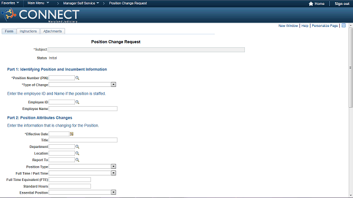Open the Favorites menu
The image size is (353, 198).
tap(10, 3)
